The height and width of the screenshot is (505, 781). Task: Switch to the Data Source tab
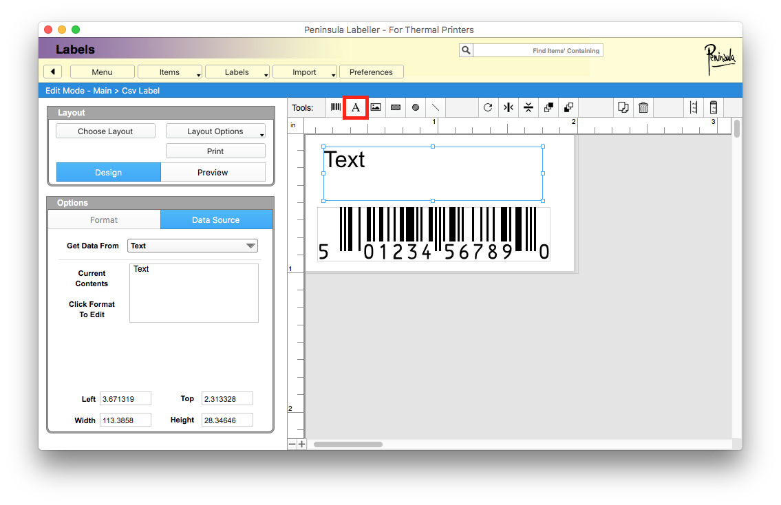(216, 219)
